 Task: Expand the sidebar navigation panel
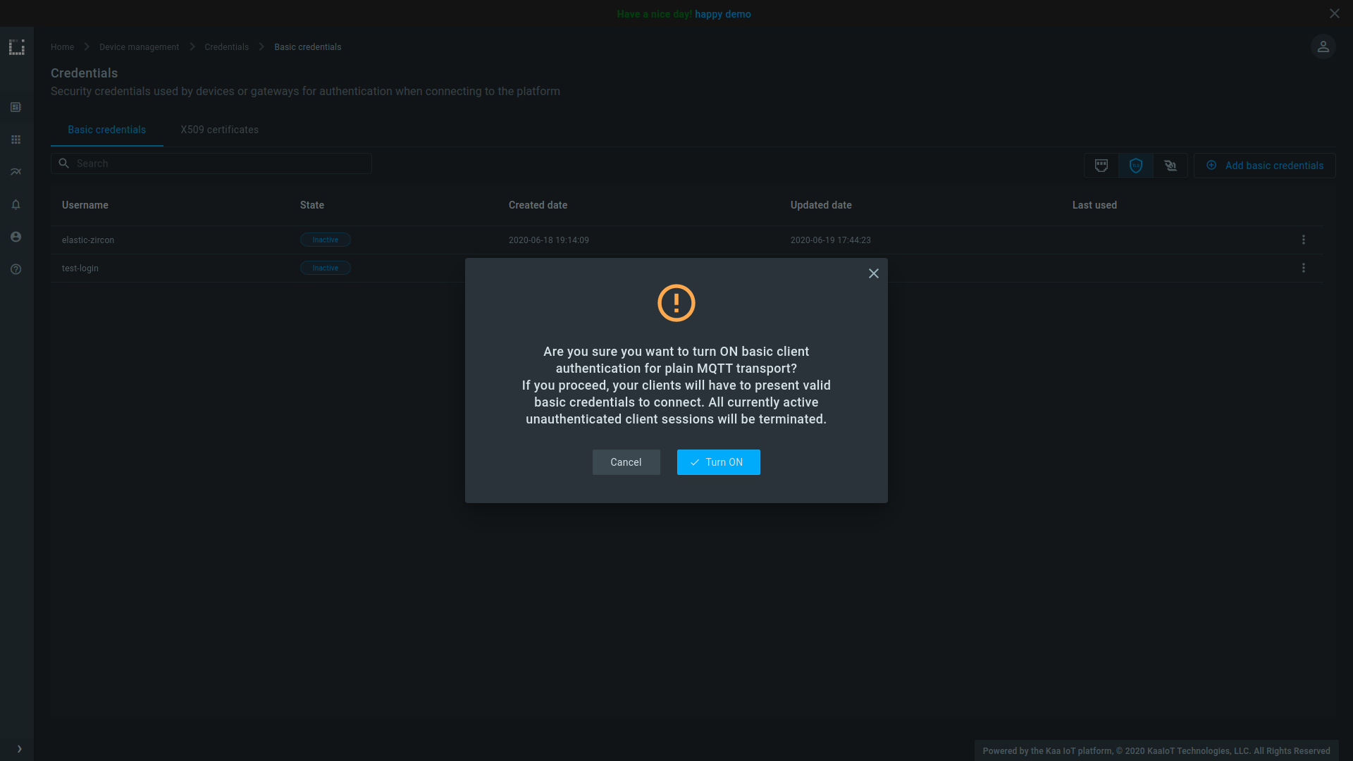click(18, 749)
